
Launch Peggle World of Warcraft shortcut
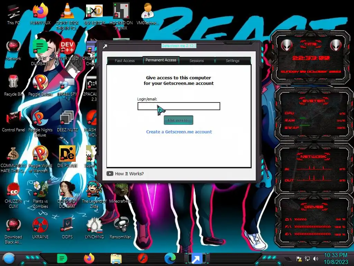[x=40, y=159]
